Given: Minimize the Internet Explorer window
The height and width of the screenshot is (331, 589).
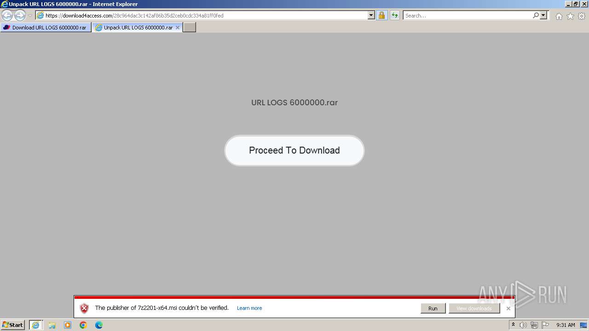Looking at the screenshot, I should coord(568,4).
